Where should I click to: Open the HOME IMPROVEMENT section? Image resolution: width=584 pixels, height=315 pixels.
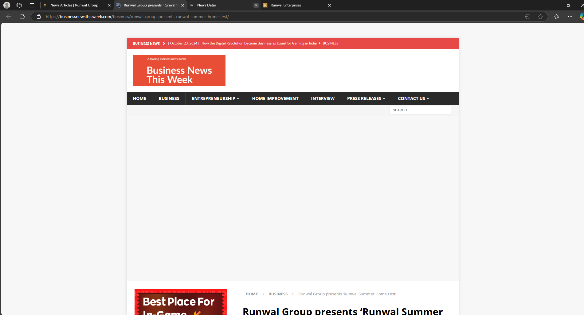275,98
